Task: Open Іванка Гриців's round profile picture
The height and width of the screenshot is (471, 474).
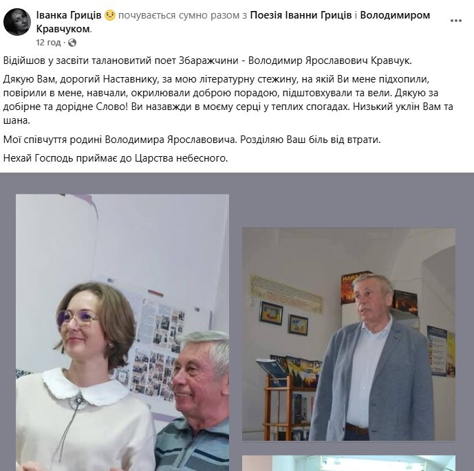Action: click(x=17, y=22)
